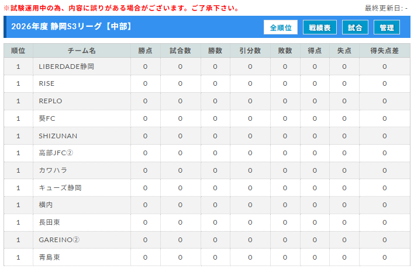
Task: Click the 順位 column header
Action: point(19,51)
